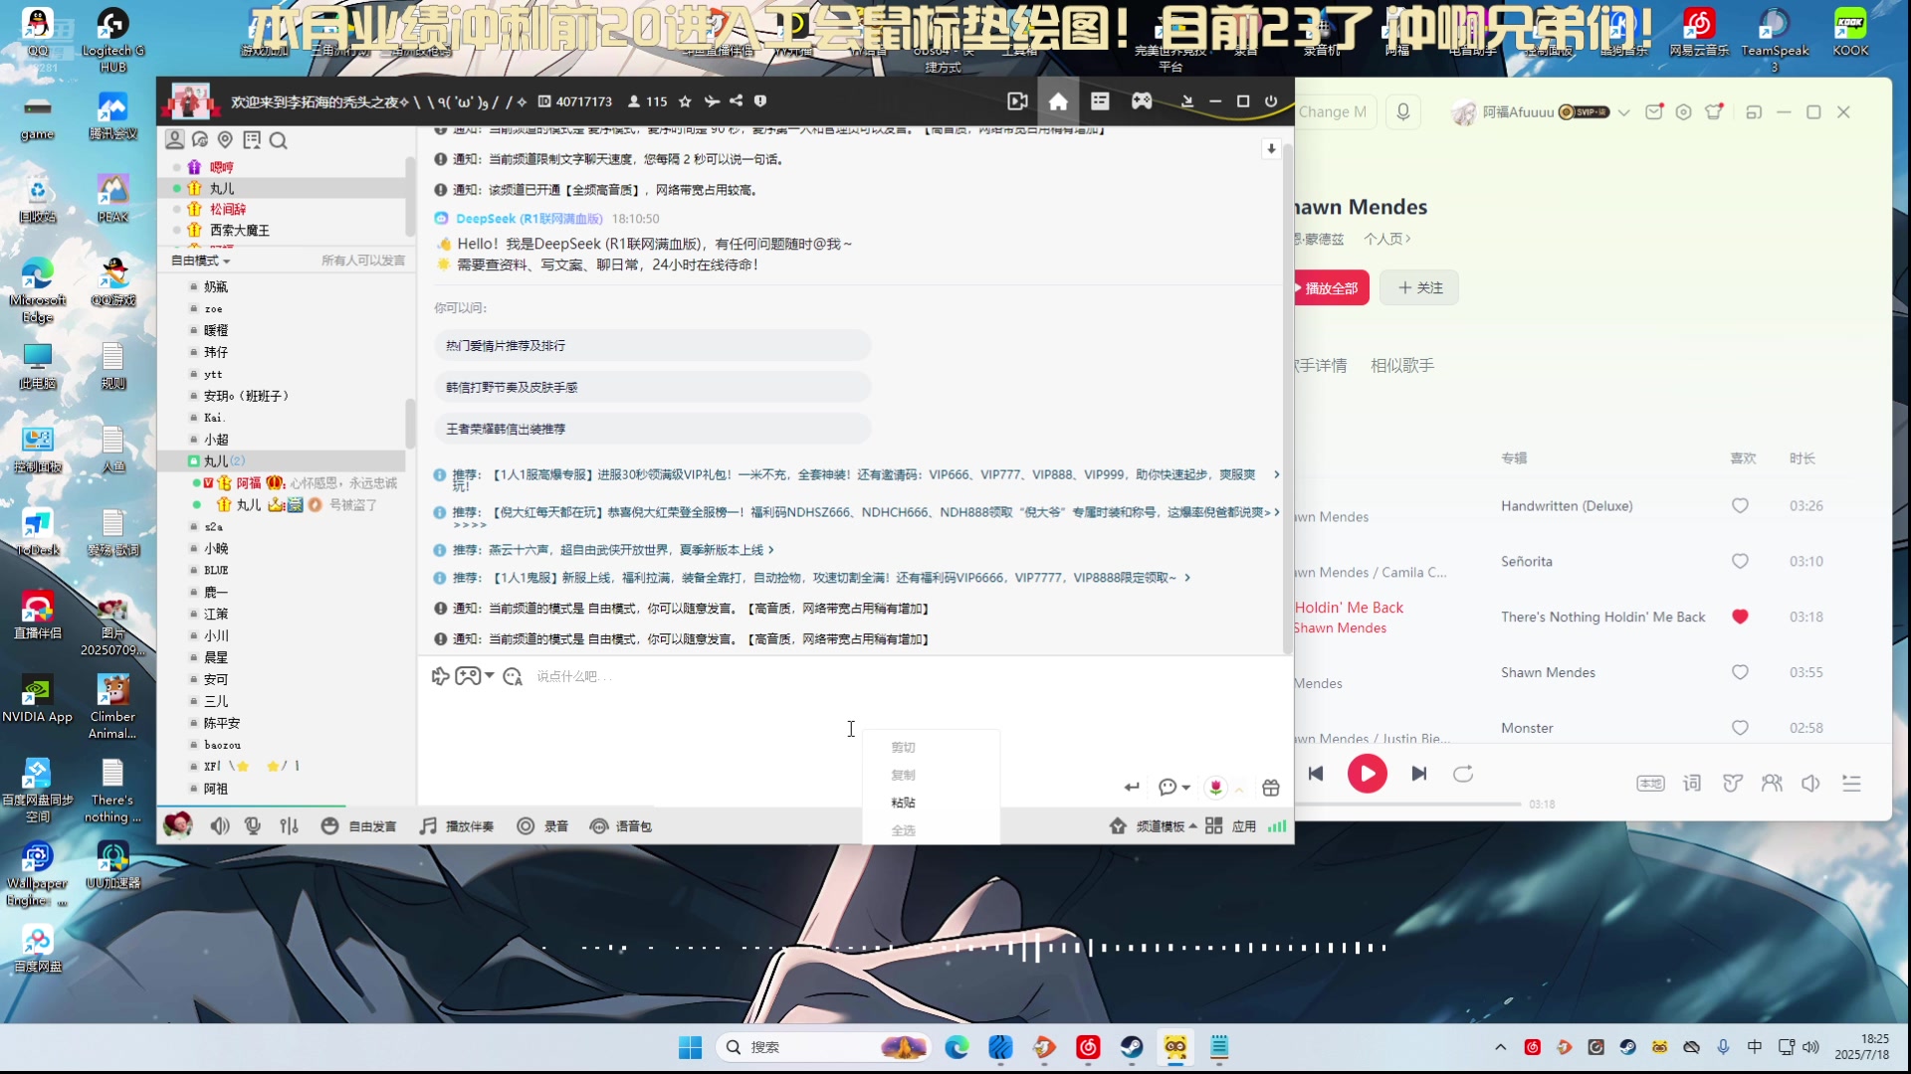Open the gift box icon in chat area
This screenshot has height=1074, width=1911.
(1271, 788)
